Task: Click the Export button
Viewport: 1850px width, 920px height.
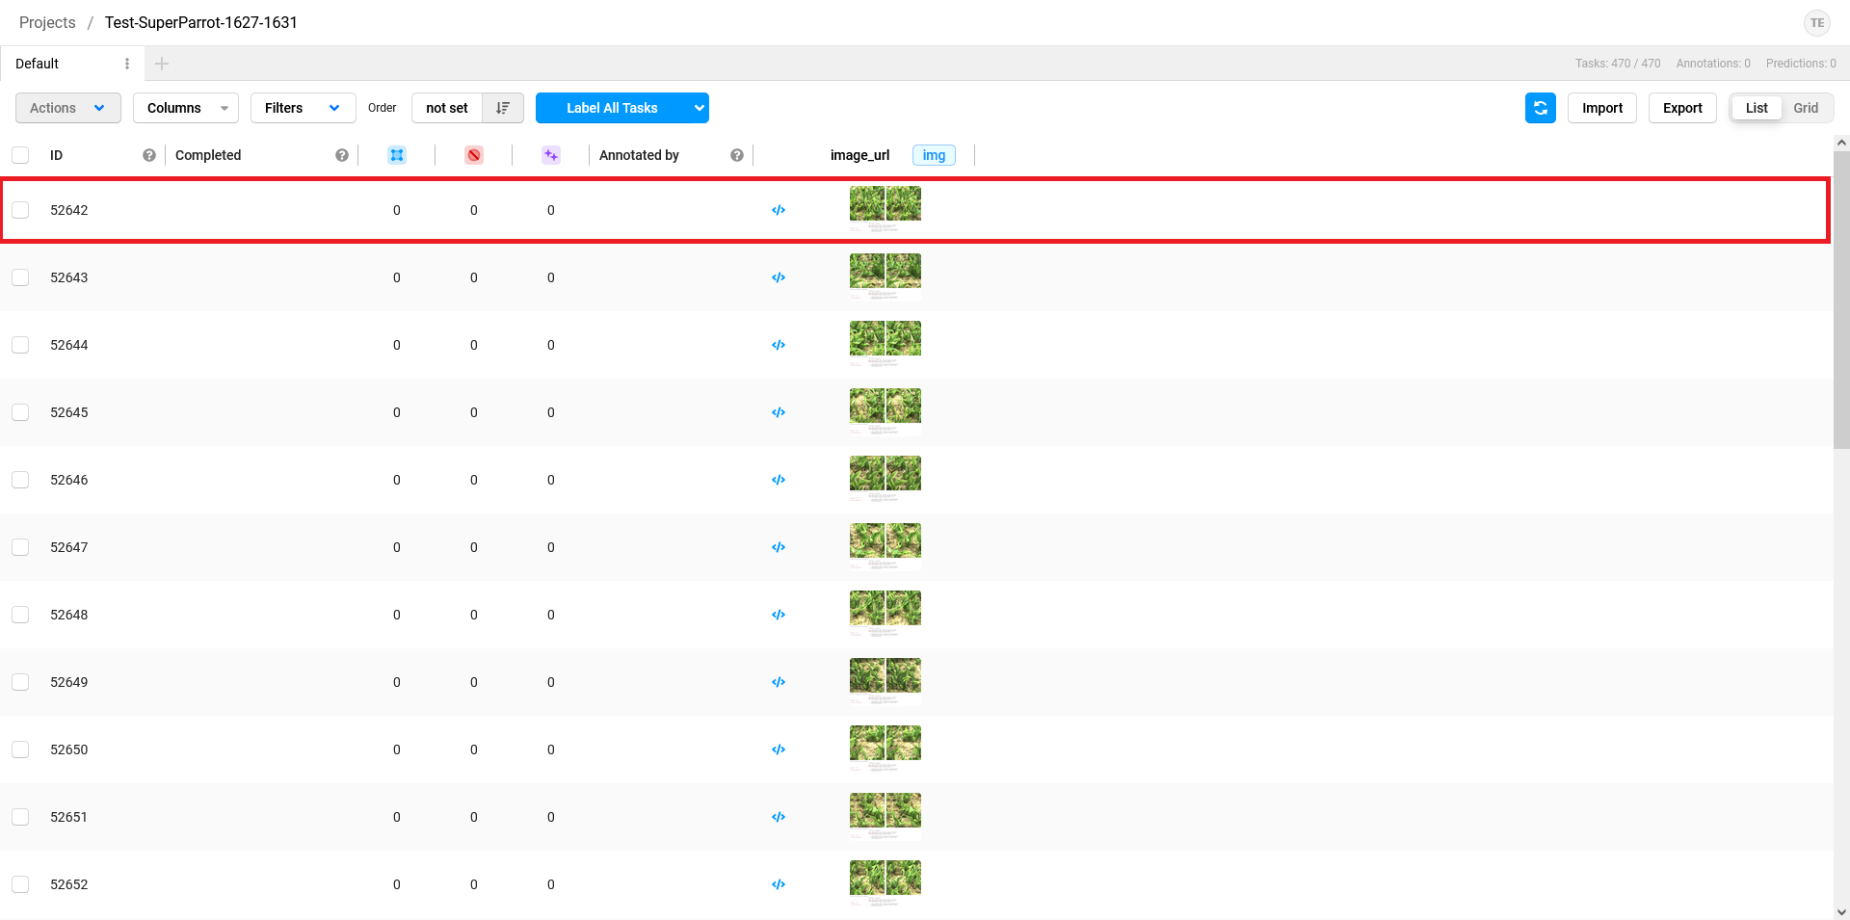Action: (1681, 108)
